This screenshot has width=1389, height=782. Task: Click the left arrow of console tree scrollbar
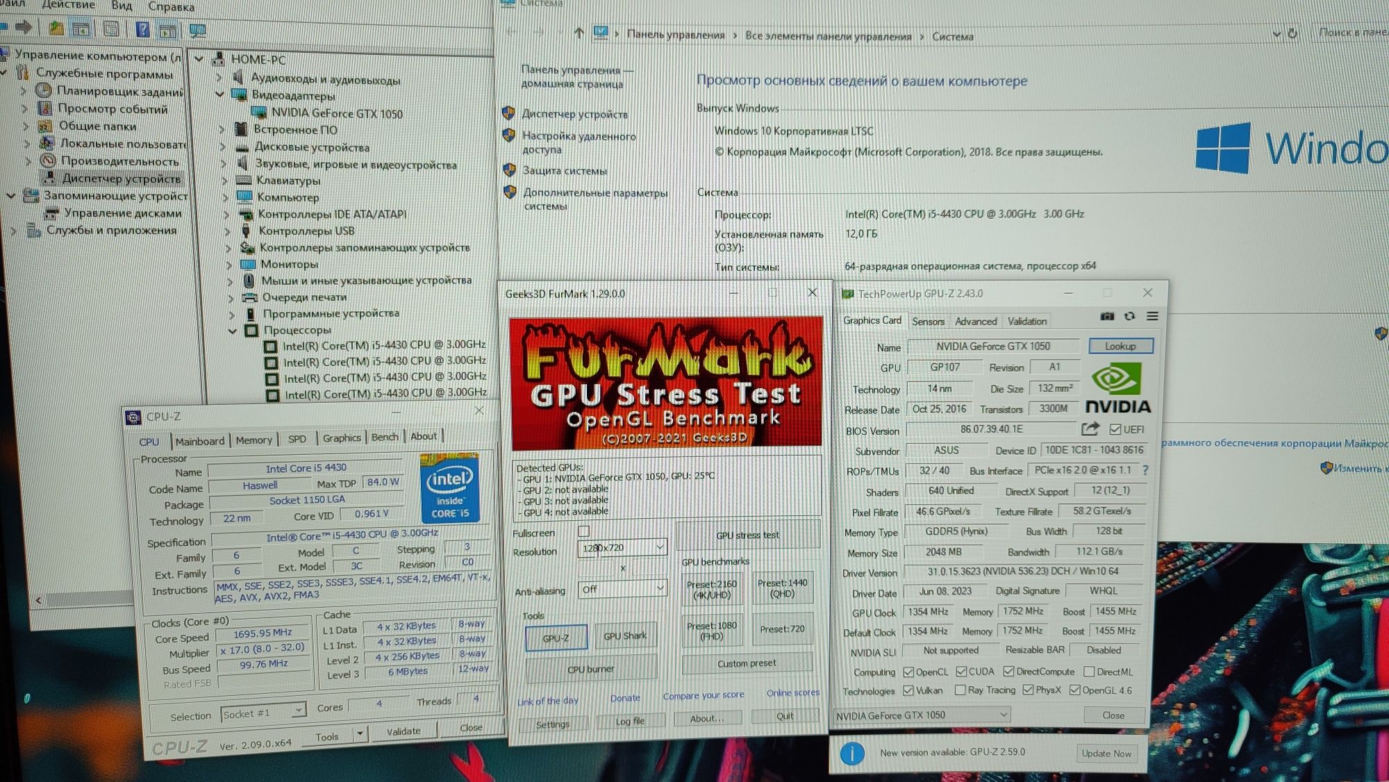click(x=39, y=600)
